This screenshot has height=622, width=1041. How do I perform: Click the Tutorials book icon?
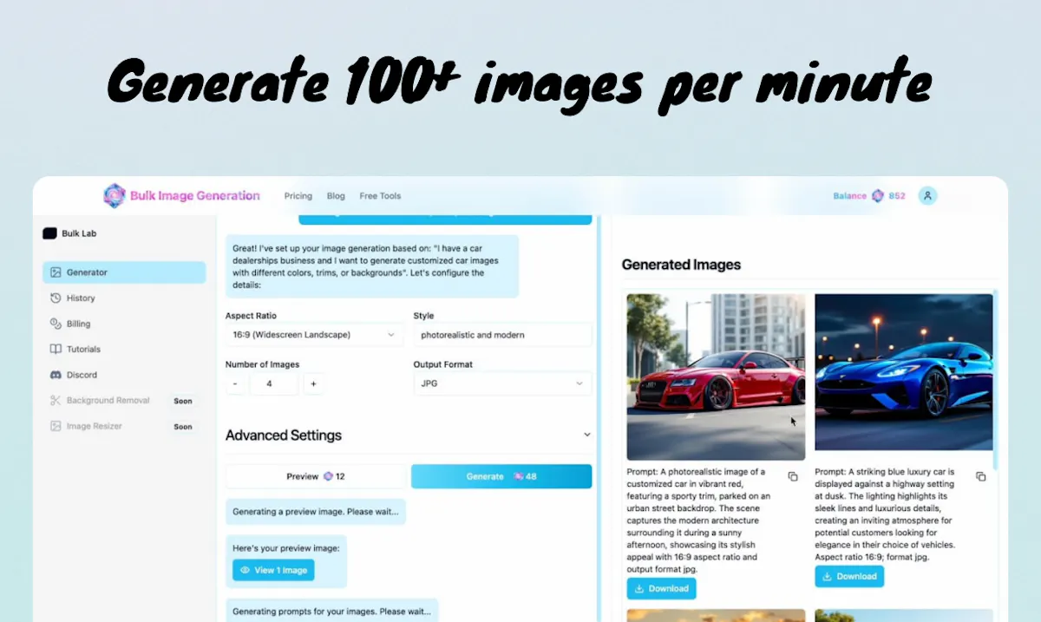(56, 349)
